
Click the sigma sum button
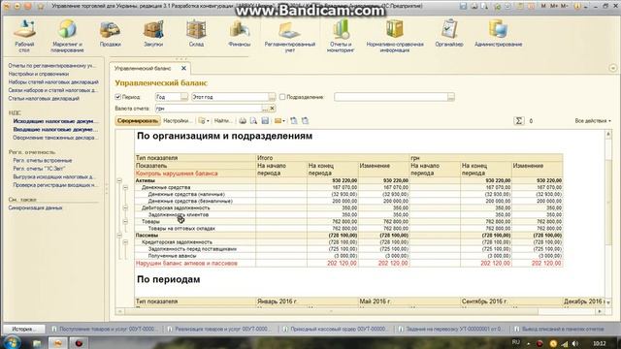(519, 120)
